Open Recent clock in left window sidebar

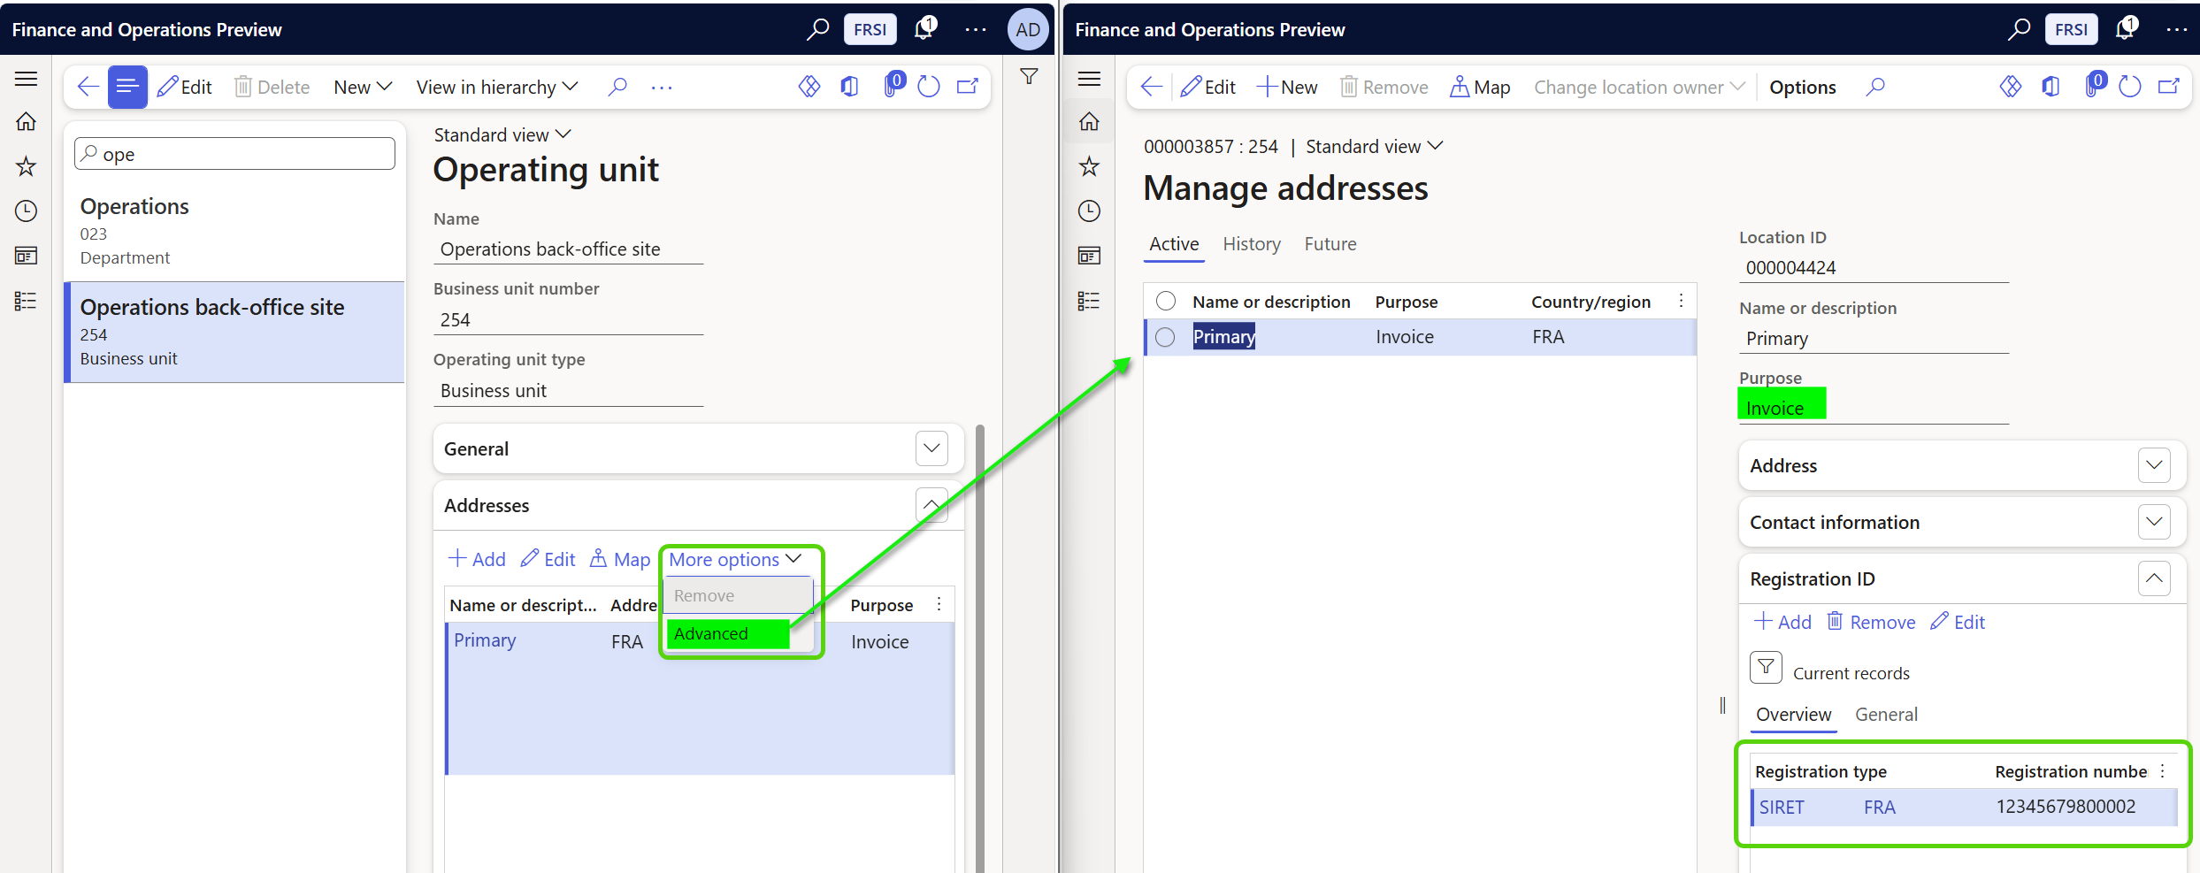coord(26,211)
